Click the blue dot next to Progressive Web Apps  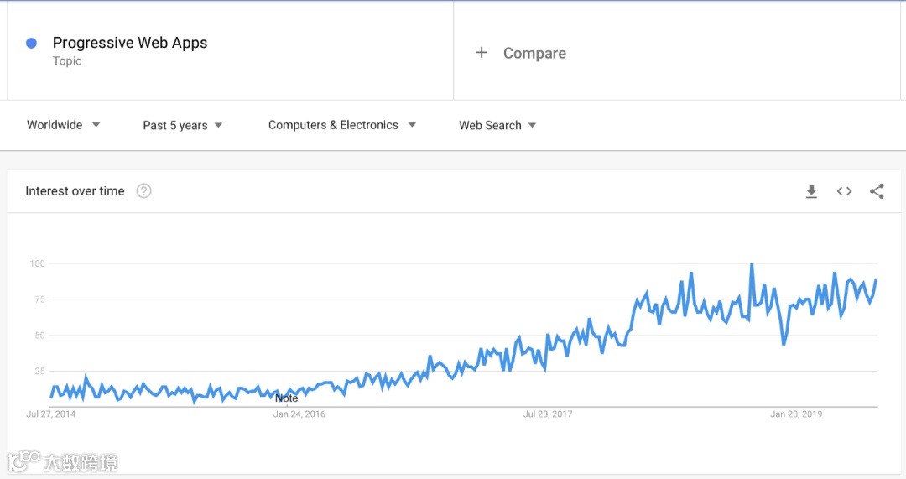click(x=32, y=43)
